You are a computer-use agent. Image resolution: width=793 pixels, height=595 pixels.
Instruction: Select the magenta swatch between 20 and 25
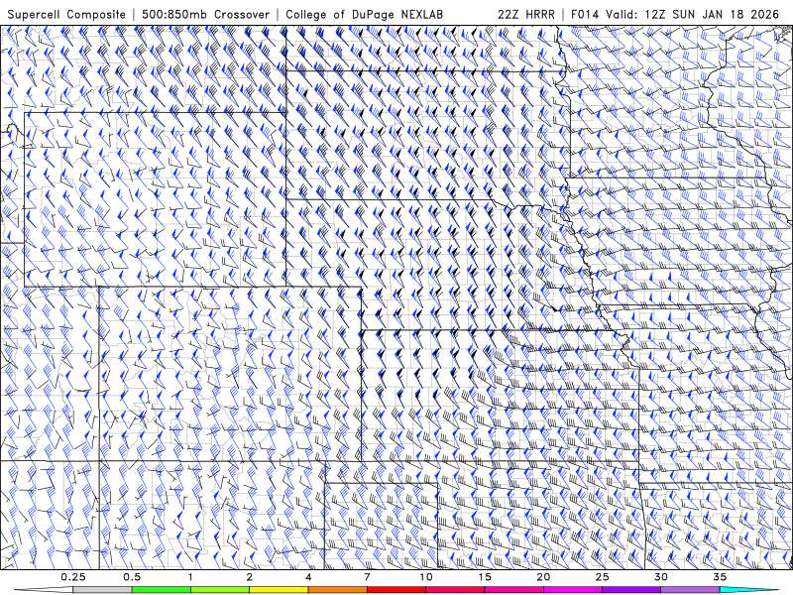[573, 590]
